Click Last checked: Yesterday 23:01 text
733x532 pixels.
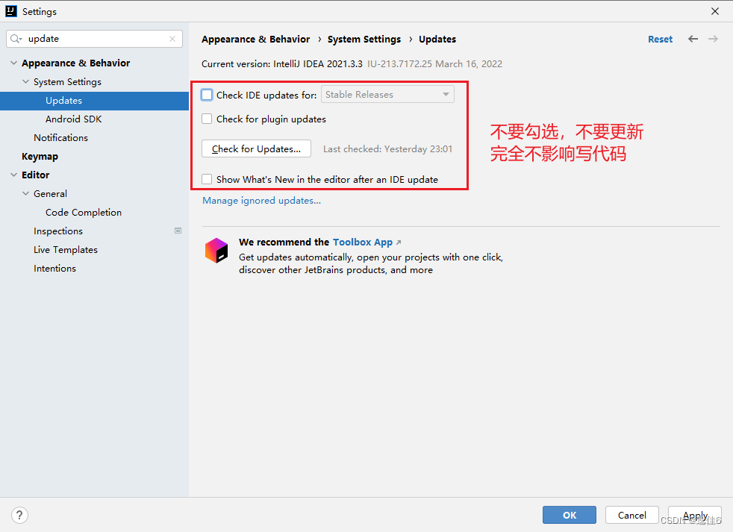click(x=387, y=149)
